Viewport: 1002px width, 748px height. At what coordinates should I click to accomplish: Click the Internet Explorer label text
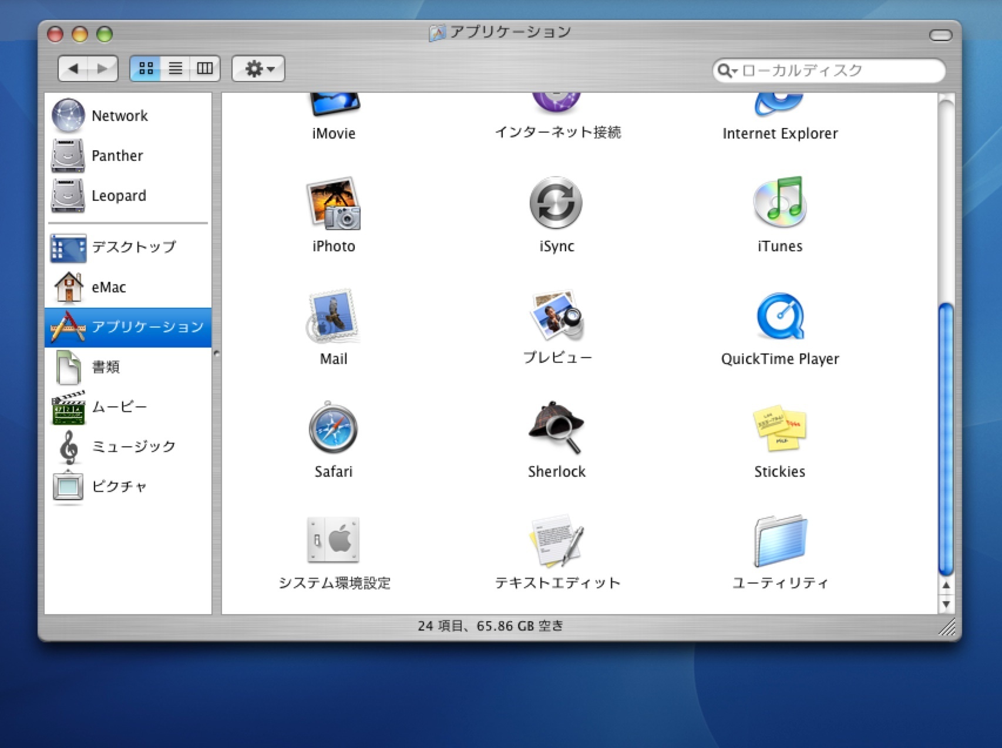779,133
